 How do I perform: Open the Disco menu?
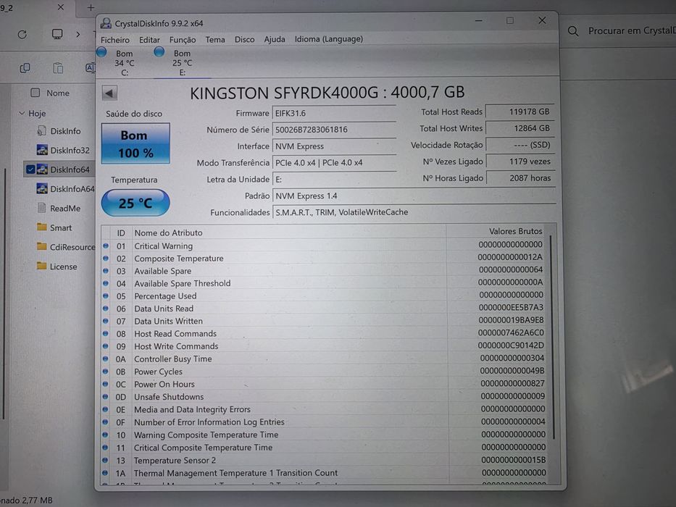coord(244,39)
